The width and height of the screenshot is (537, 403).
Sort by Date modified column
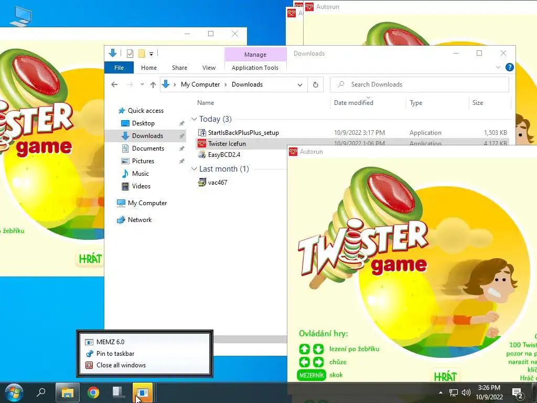[x=353, y=102]
